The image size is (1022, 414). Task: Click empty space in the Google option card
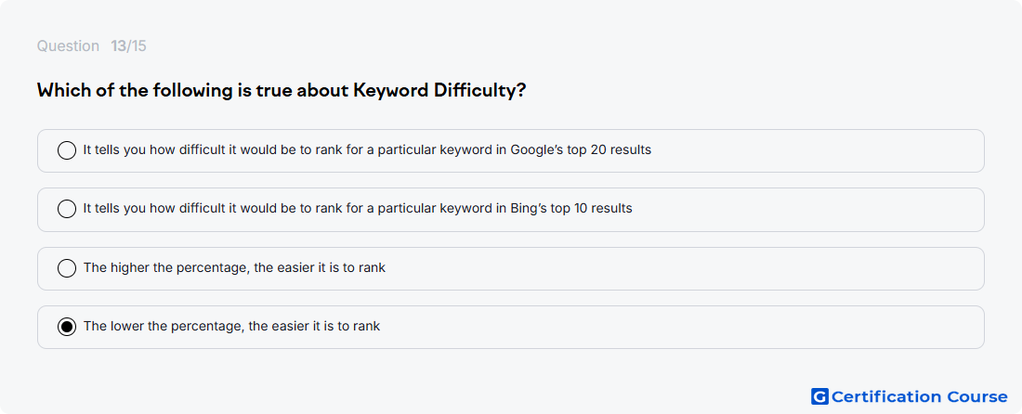coord(815,151)
